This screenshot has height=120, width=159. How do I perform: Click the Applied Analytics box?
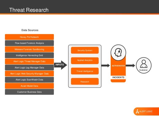(85, 61)
